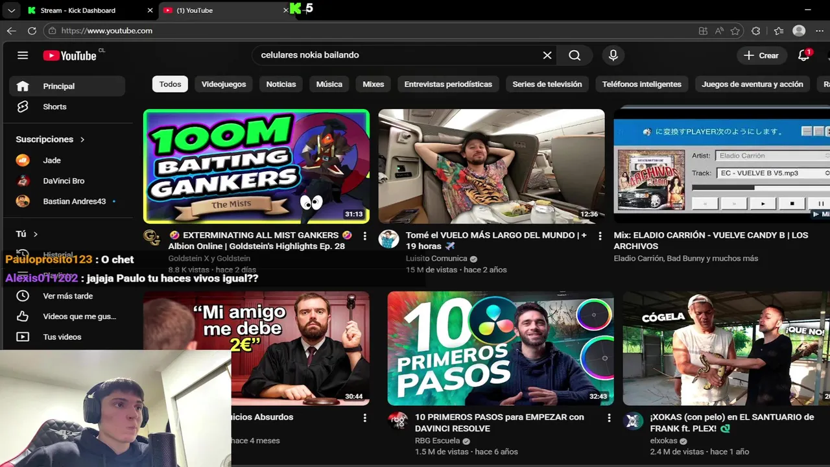Open the Goldstein channel avatar
This screenshot has width=830, height=467.
click(152, 238)
